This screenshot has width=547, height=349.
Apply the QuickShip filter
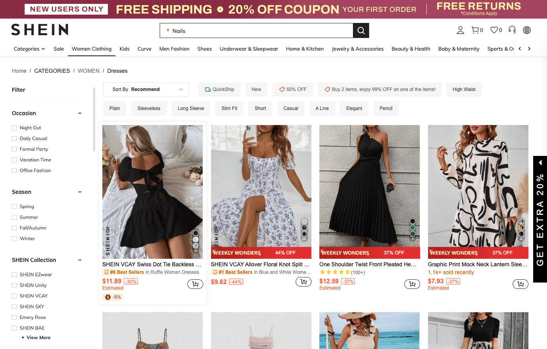219,89
